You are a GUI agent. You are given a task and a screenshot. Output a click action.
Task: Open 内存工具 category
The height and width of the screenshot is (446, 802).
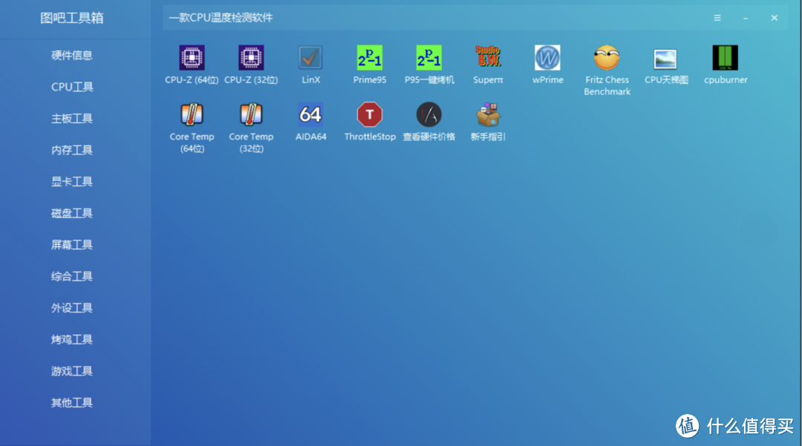pyautogui.click(x=72, y=150)
